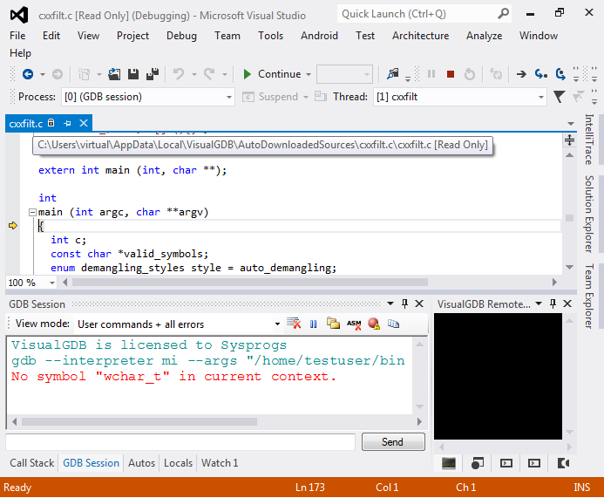Screen dimensions: 604x498
Task: Open the Thread dropdown showing cxxfilt
Action: click(x=460, y=97)
